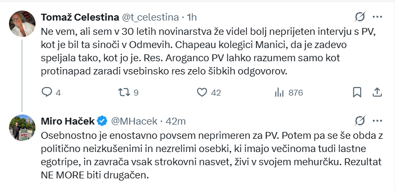The height and width of the screenshot is (190, 395).
Task: Open more options menu for Haček's reply
Action: [378, 121]
